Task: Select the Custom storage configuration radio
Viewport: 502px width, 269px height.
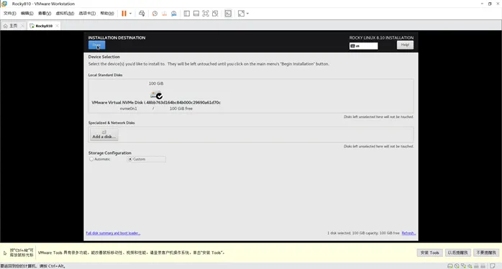Action: pos(130,159)
